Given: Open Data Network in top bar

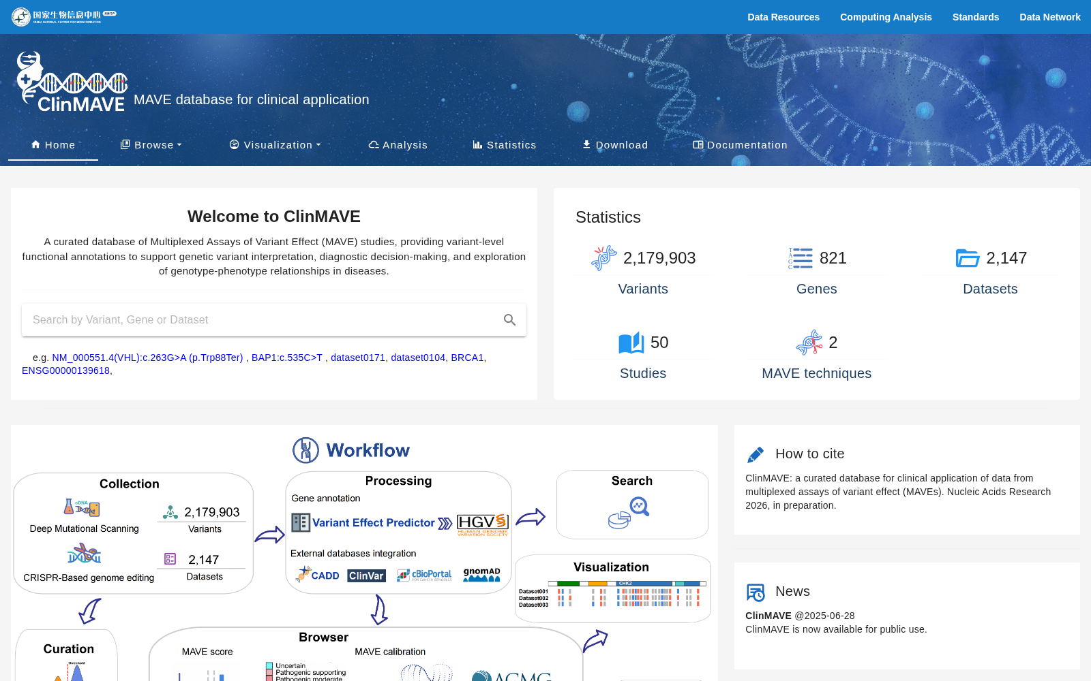Looking at the screenshot, I should pyautogui.click(x=1050, y=17).
